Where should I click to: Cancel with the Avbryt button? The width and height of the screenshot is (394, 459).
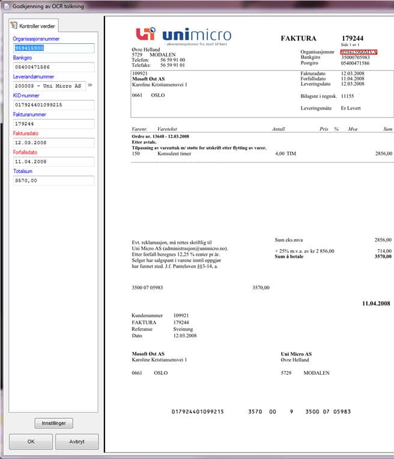(x=76, y=442)
